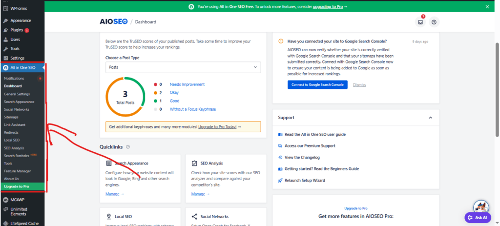This screenshot has height=226, width=500.
Task: Close the green upgrade banner
Action: pos(487,6)
